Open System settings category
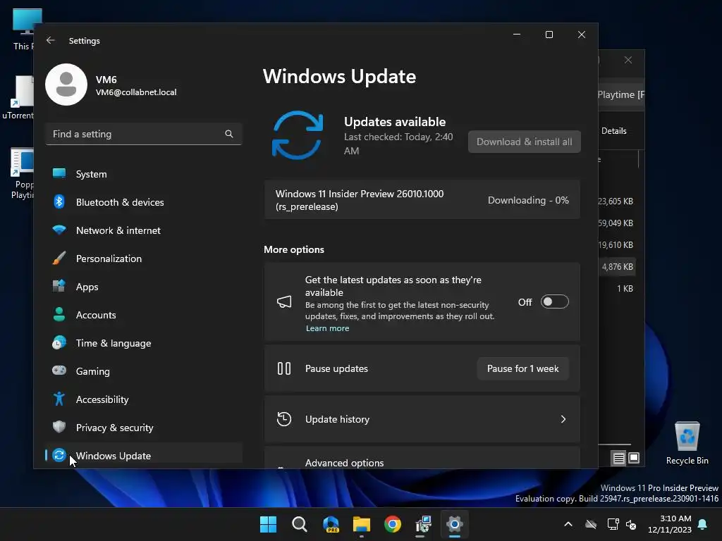The height and width of the screenshot is (541, 722). coord(144,174)
